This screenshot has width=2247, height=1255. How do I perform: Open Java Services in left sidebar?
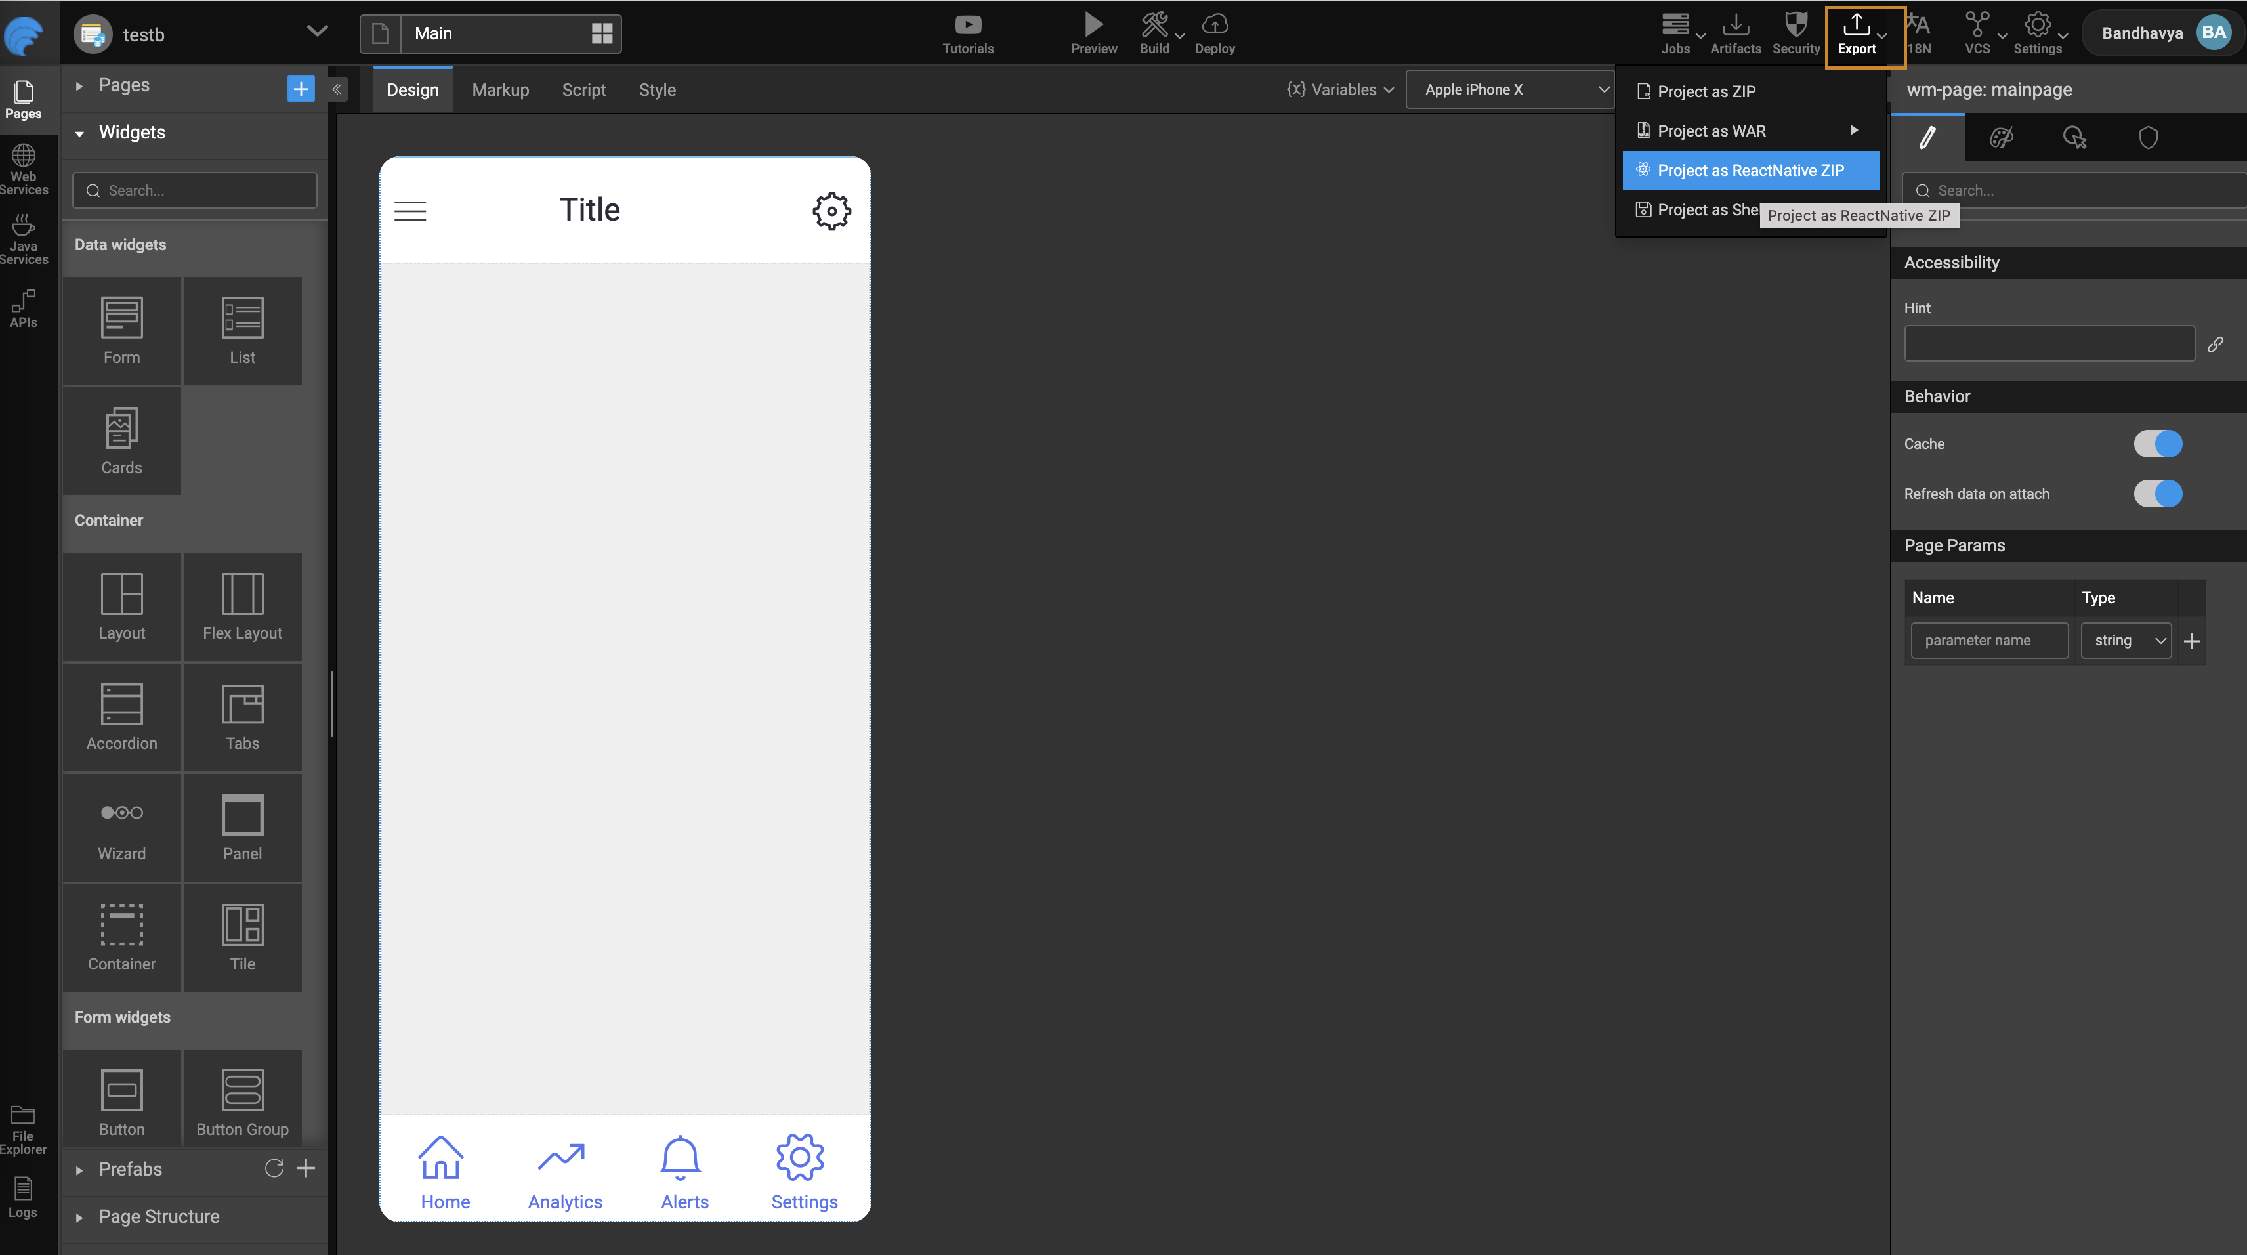click(24, 239)
